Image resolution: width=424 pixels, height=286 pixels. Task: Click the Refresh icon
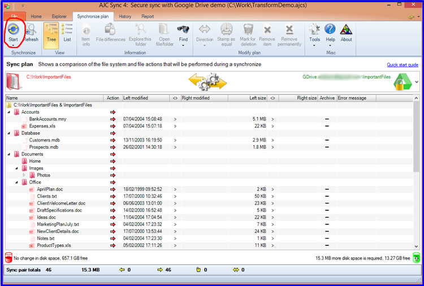coord(31,29)
